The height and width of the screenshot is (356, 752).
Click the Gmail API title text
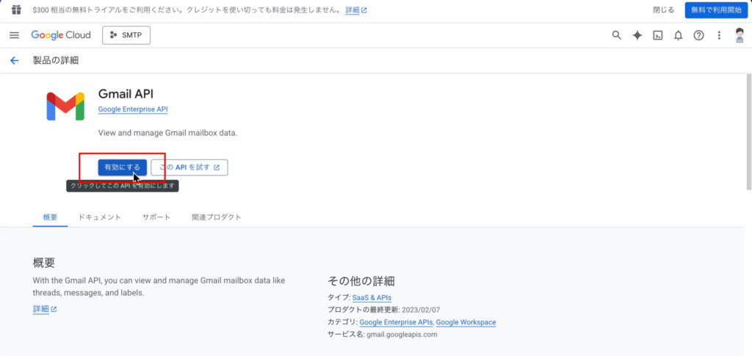[126, 94]
